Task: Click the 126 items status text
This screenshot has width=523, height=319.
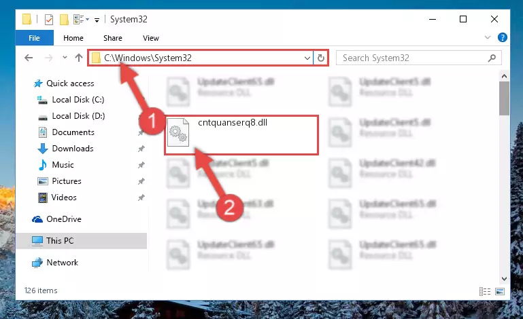Action: 41,290
